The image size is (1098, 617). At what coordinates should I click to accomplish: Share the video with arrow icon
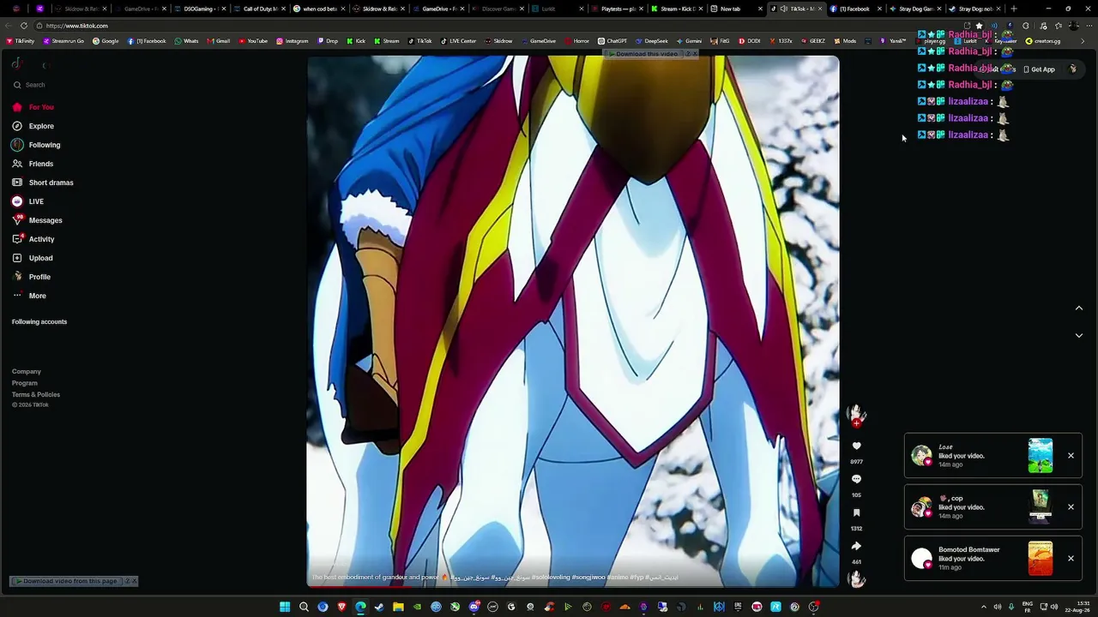click(x=856, y=546)
